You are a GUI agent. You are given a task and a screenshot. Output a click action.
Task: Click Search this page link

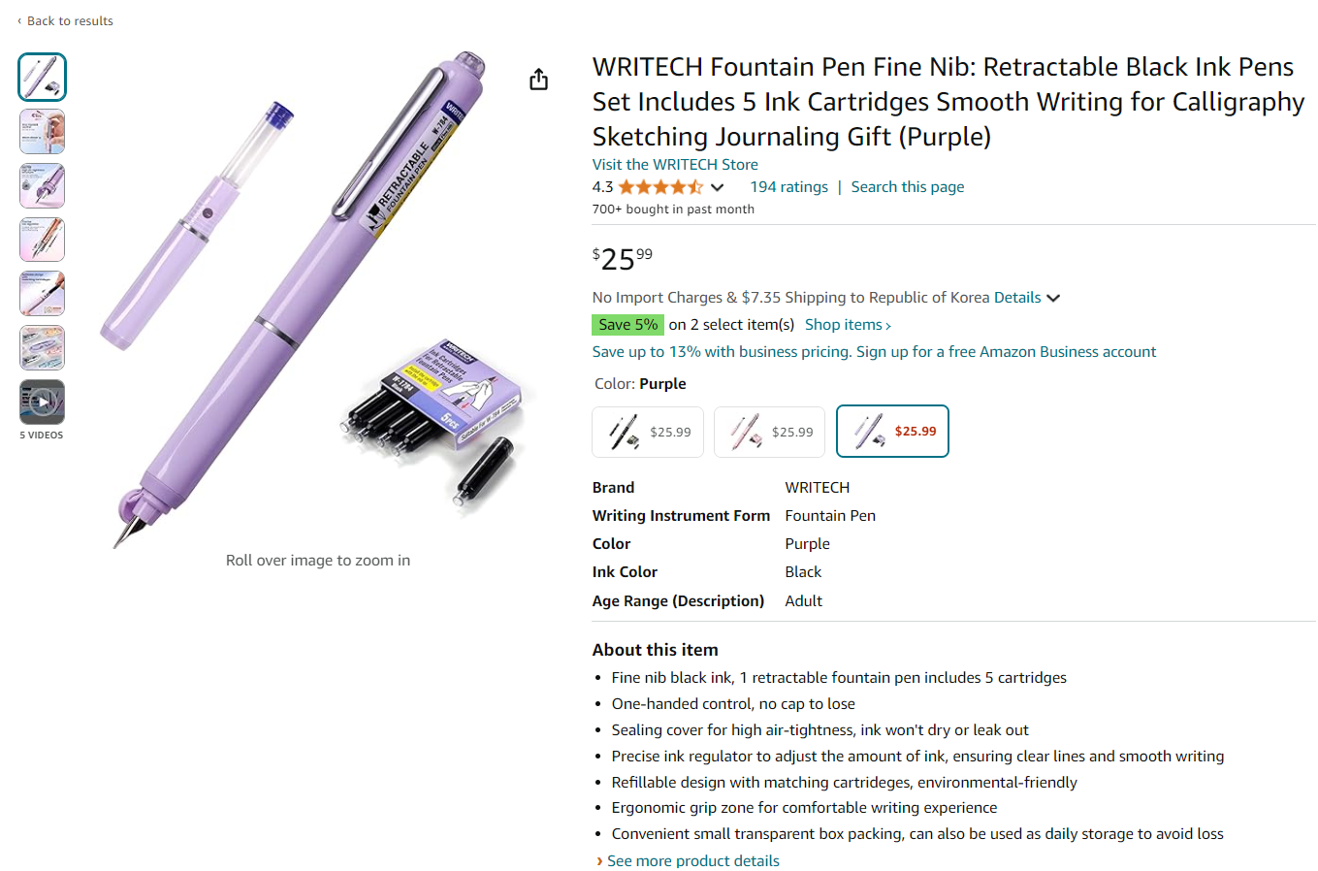pos(907,187)
